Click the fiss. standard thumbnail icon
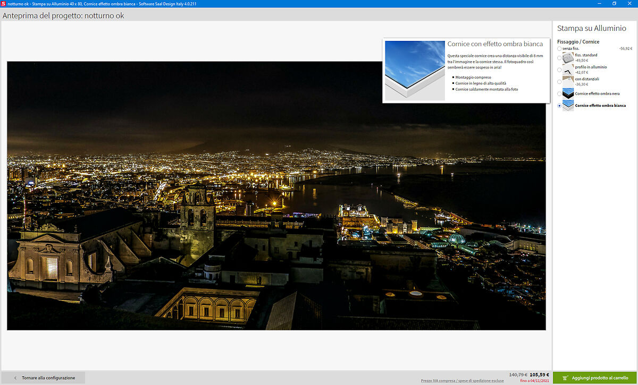The height and width of the screenshot is (385, 638). pos(568,58)
